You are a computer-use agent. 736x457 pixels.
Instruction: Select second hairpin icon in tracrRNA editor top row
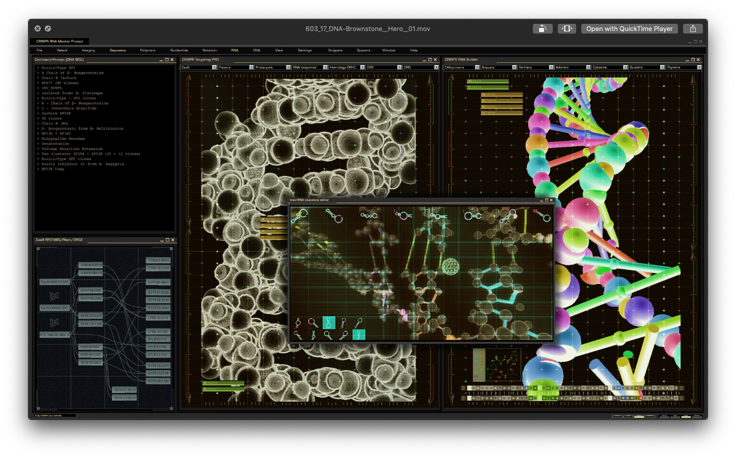click(334, 216)
